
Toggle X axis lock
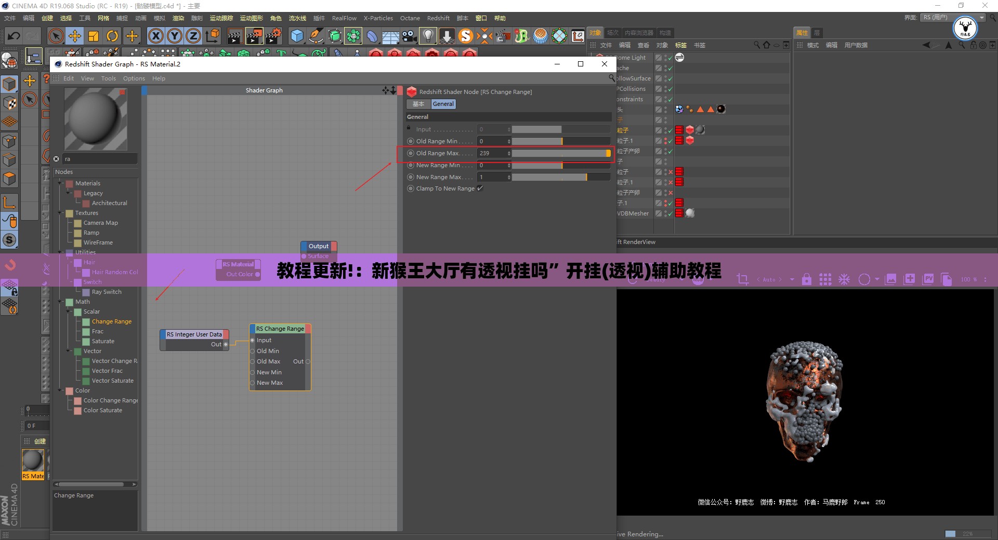[x=155, y=36]
